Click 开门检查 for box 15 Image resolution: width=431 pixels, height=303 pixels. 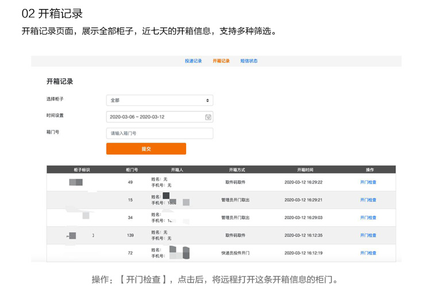(x=368, y=200)
